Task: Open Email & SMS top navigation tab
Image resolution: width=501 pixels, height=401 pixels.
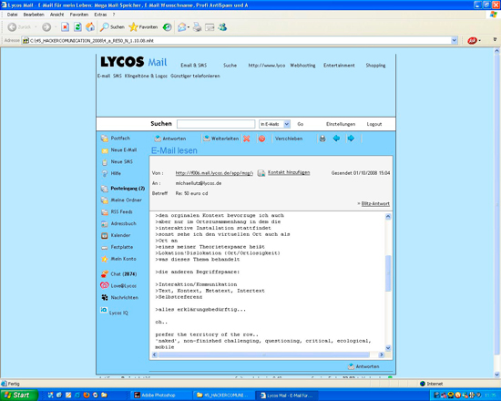Action: (194, 66)
